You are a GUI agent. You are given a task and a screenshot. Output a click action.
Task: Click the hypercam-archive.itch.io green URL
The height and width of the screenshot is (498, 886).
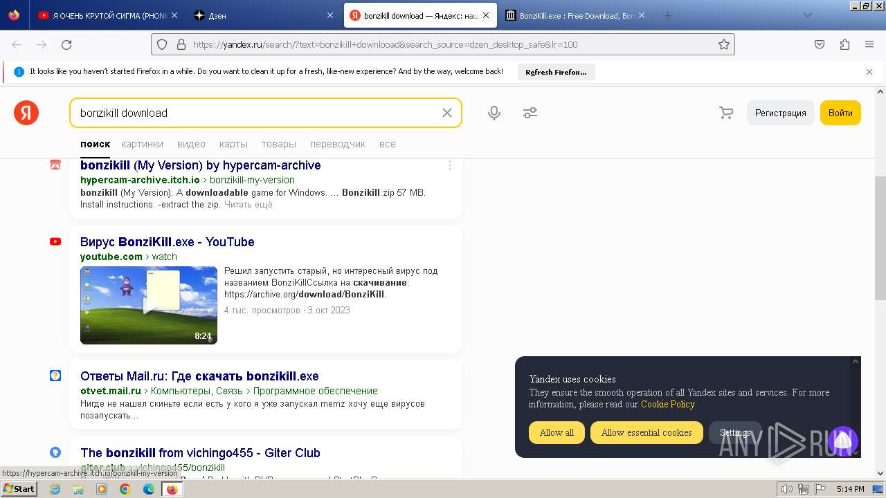[x=140, y=180]
